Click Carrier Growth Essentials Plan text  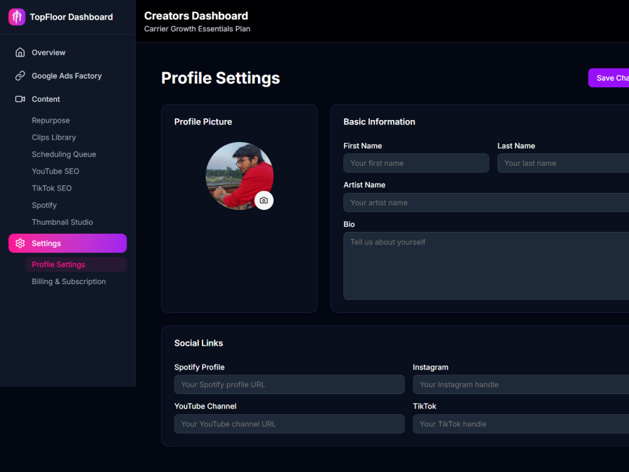pos(197,29)
